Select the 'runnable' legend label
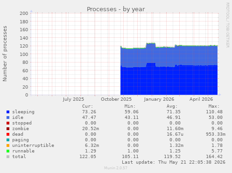The width and height of the screenshot is (232, 173). tap(23, 151)
